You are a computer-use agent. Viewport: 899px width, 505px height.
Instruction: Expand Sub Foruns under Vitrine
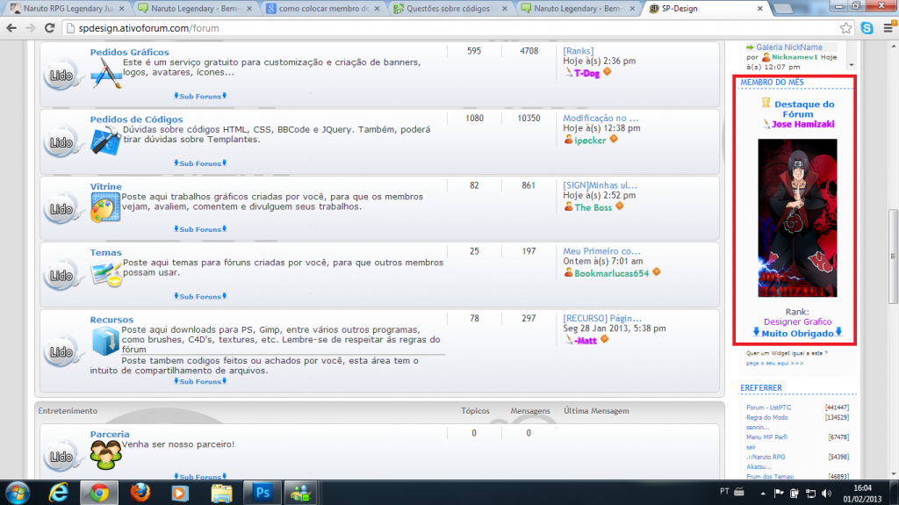200,229
